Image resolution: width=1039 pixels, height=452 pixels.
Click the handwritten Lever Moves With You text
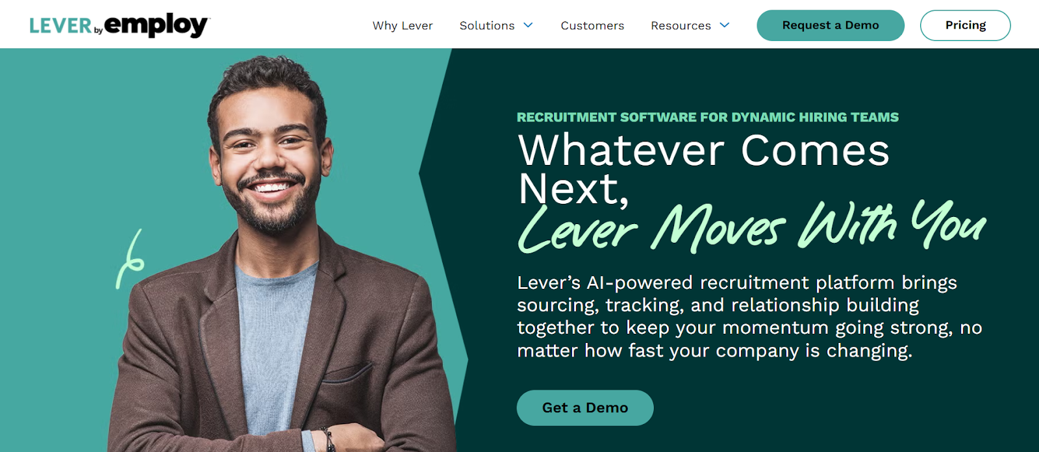coord(752,226)
